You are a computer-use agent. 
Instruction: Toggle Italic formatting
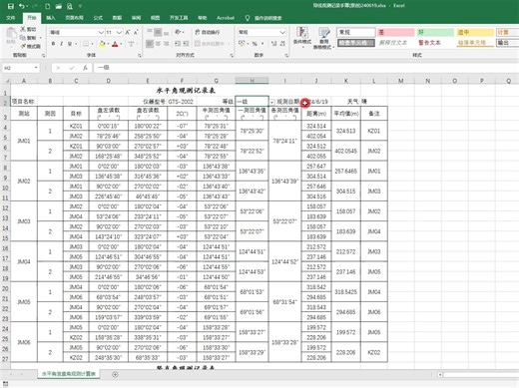pyautogui.click(x=62, y=44)
